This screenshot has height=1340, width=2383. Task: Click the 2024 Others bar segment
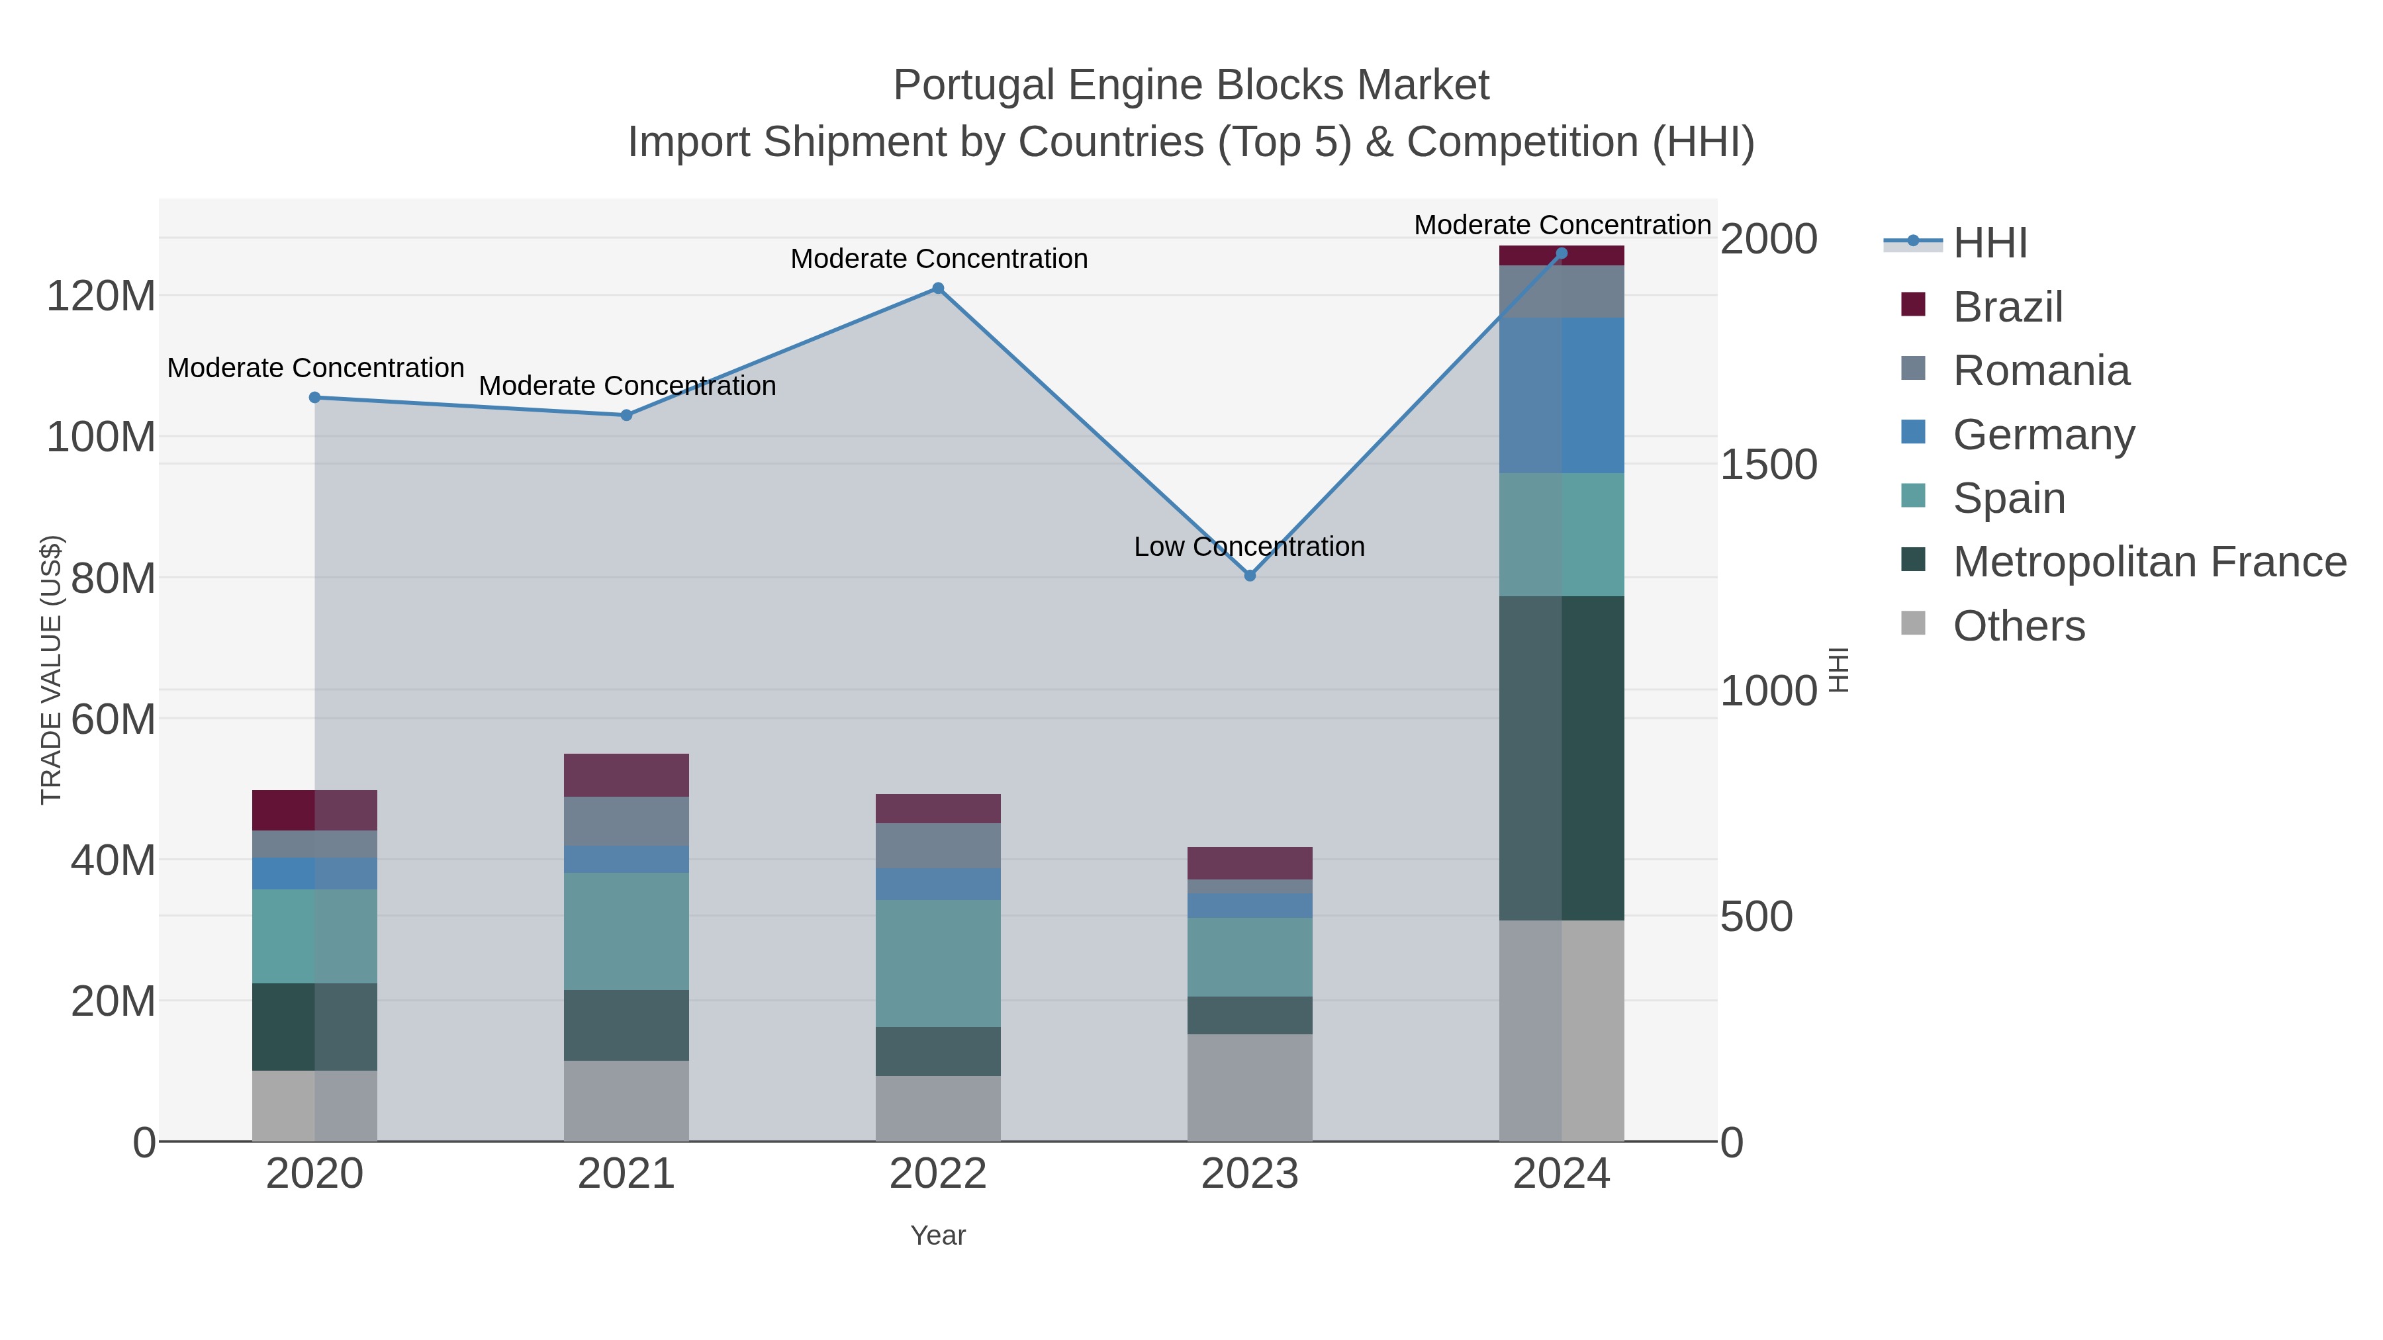1562,1030
